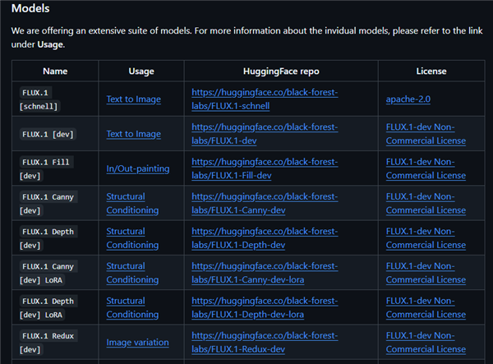
Task: Open Non-Commercial License link in FLUX.1 Fill row
Action: (x=426, y=168)
